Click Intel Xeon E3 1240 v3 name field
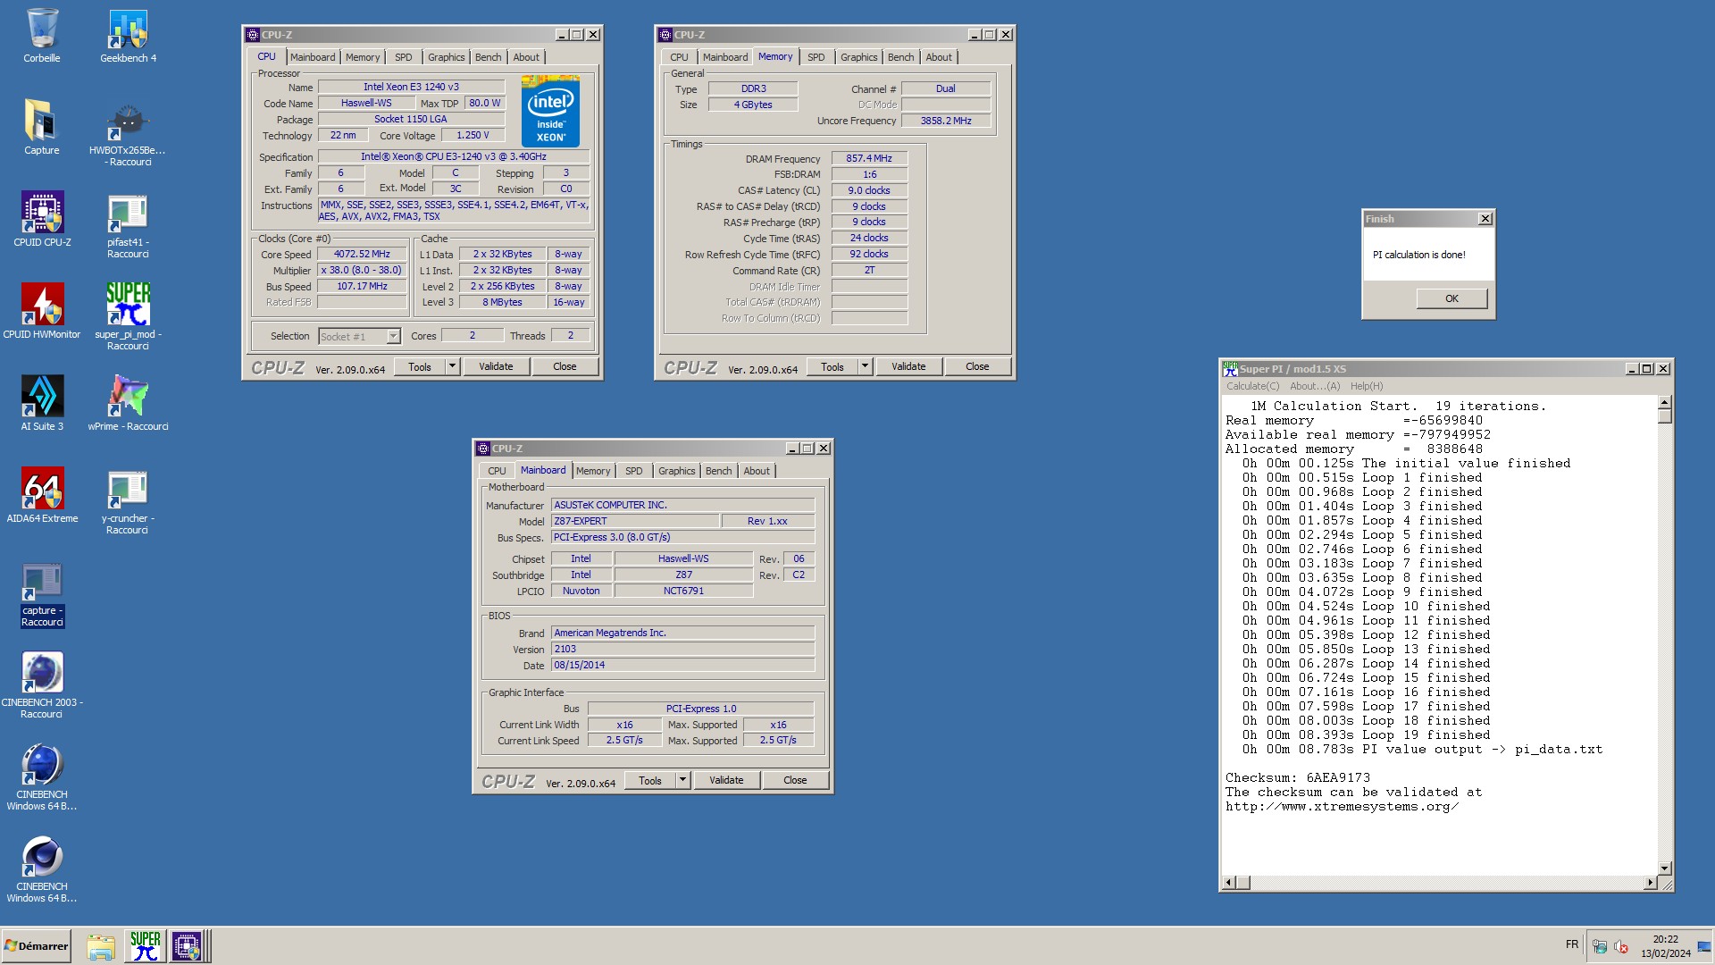 tap(411, 87)
